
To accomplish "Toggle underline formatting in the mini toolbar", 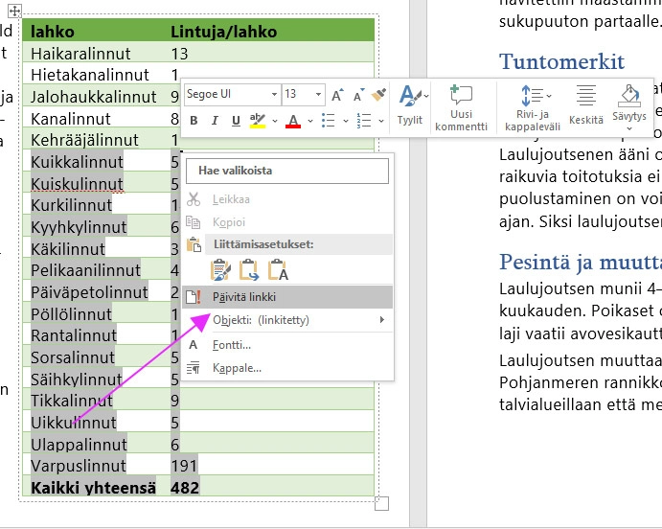I will click(x=235, y=121).
